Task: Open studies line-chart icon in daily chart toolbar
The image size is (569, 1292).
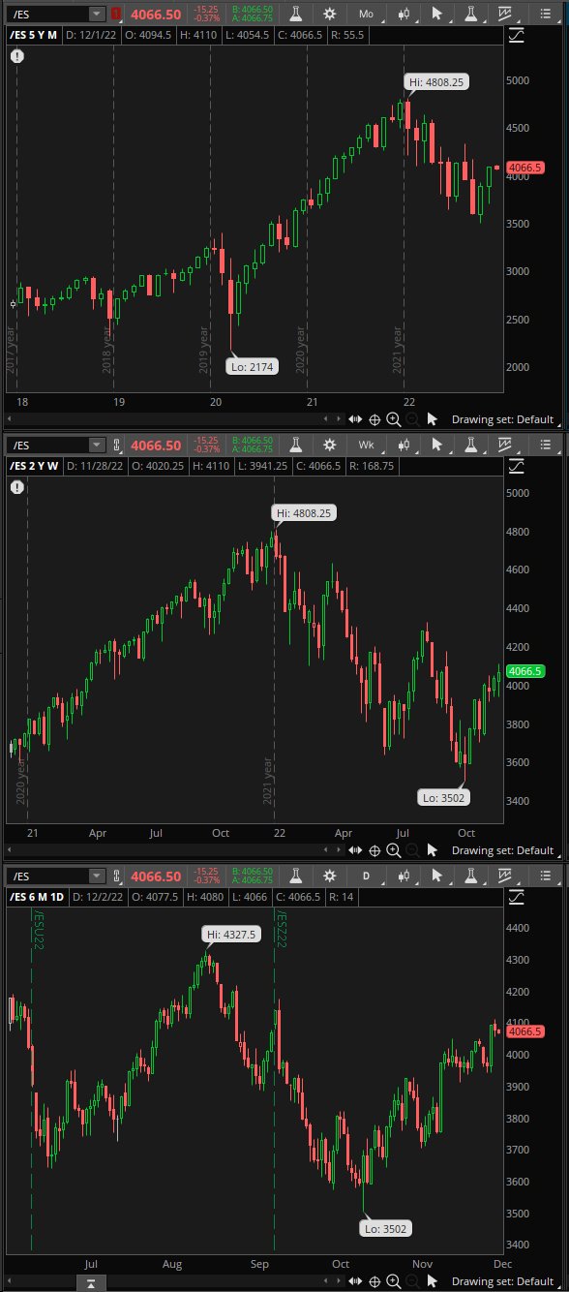Action: point(505,876)
